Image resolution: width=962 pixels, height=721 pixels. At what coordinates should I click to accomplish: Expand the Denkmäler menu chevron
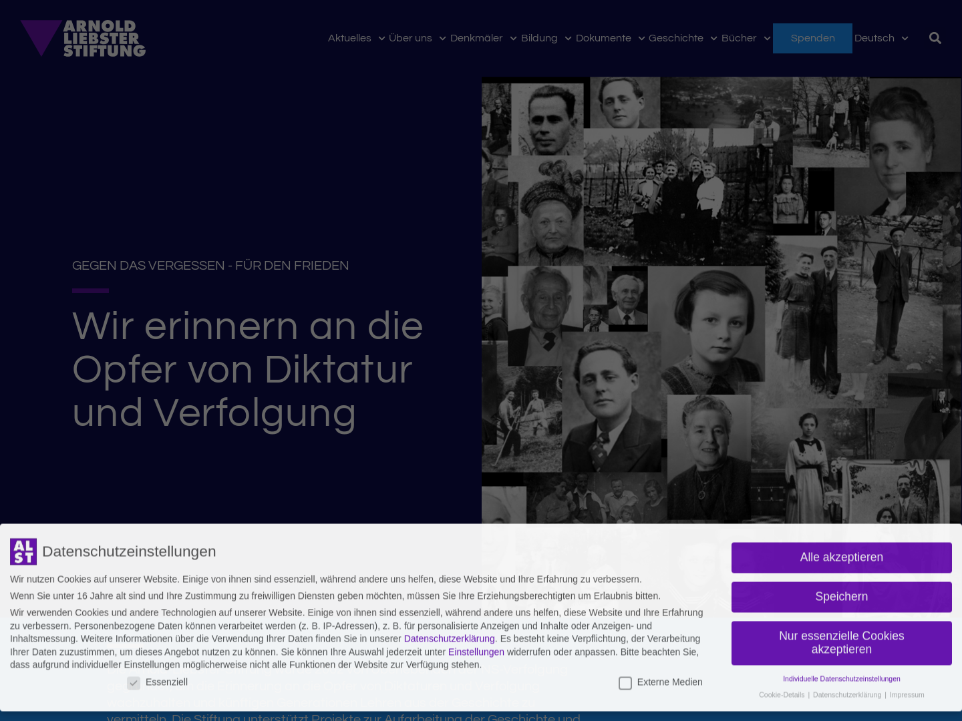pyautogui.click(x=513, y=39)
